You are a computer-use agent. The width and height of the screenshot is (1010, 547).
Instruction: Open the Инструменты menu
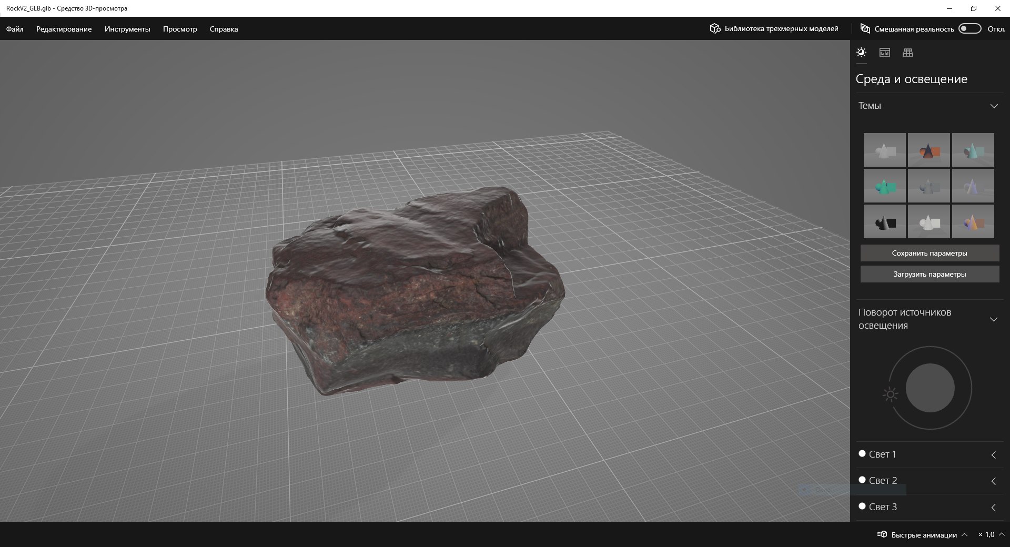[127, 29]
